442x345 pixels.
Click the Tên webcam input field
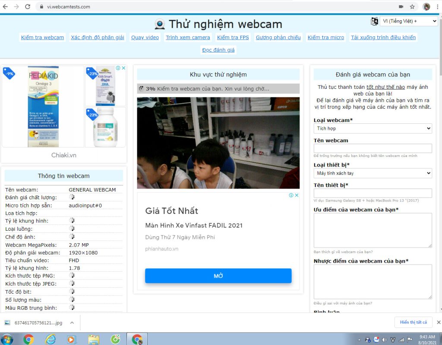click(373, 148)
